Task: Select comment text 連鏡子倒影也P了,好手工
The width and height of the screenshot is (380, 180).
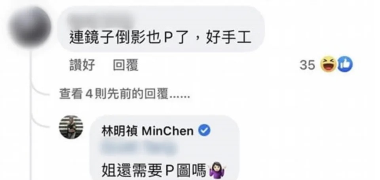Action: point(160,38)
